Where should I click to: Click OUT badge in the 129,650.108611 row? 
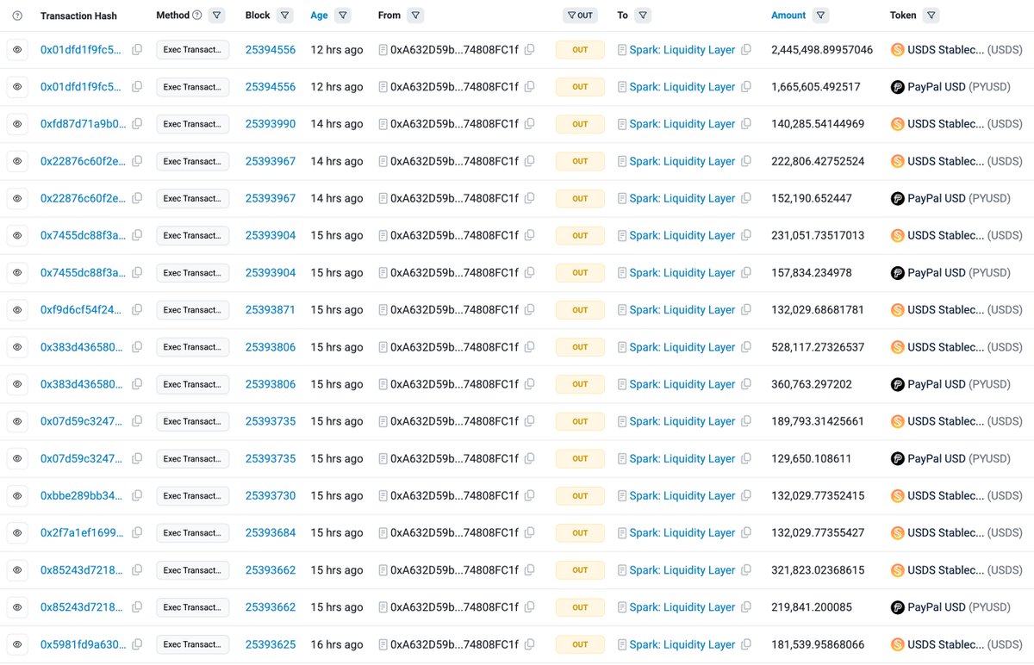coord(580,458)
